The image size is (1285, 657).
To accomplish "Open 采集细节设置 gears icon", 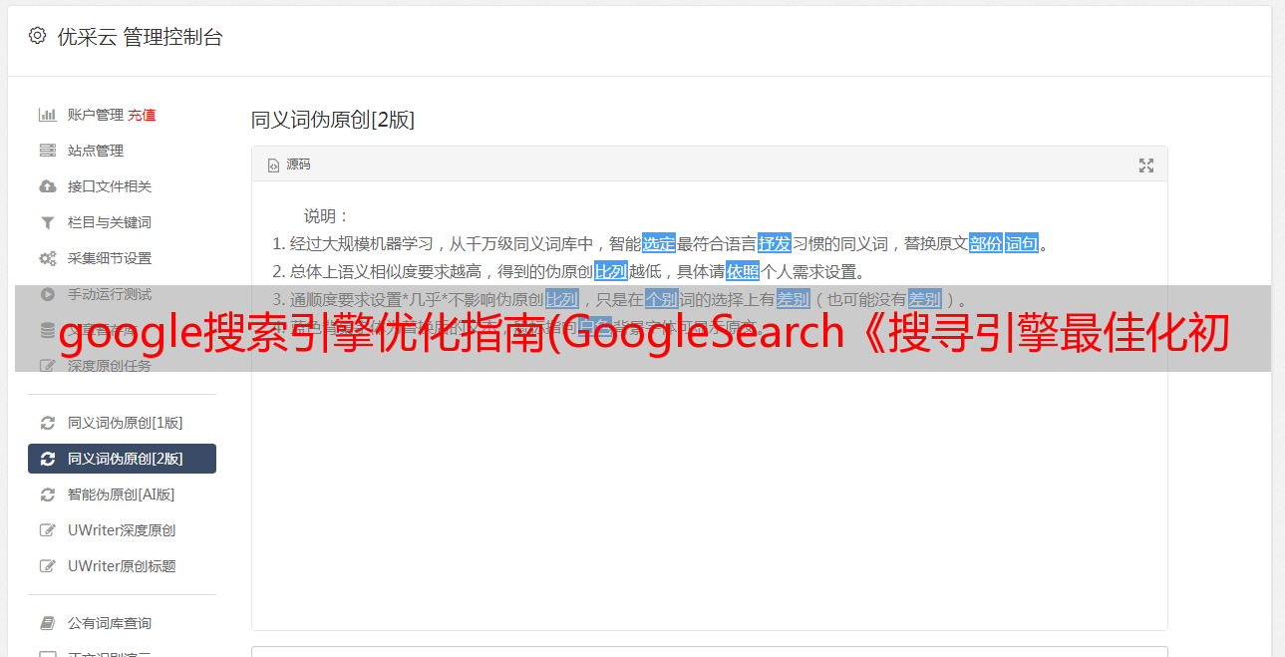I will click(47, 258).
